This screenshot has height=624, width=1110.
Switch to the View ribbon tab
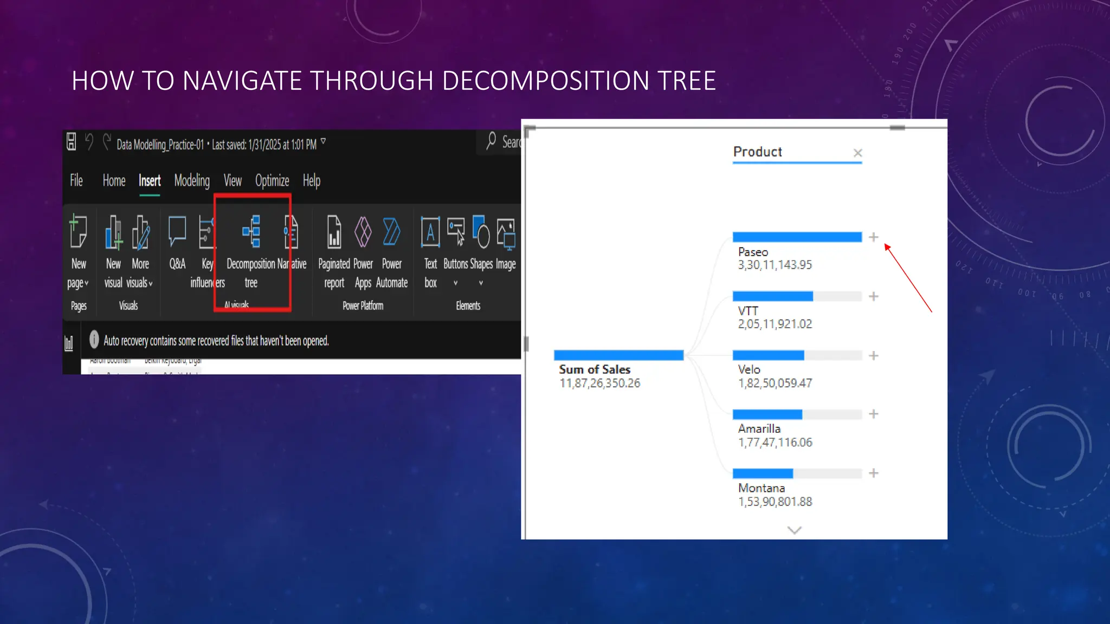click(233, 180)
